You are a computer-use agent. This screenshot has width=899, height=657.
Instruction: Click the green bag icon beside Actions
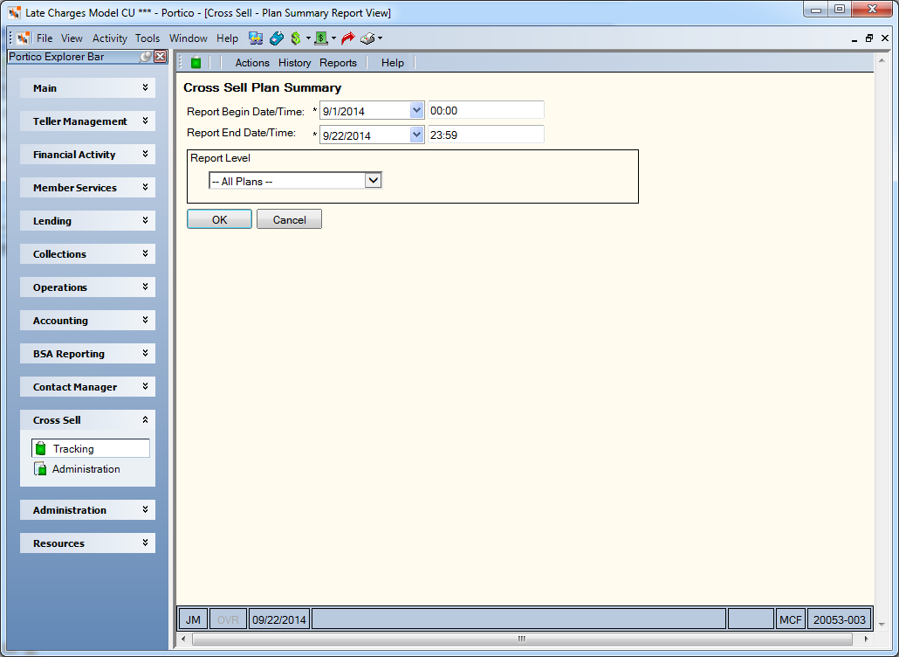click(196, 63)
